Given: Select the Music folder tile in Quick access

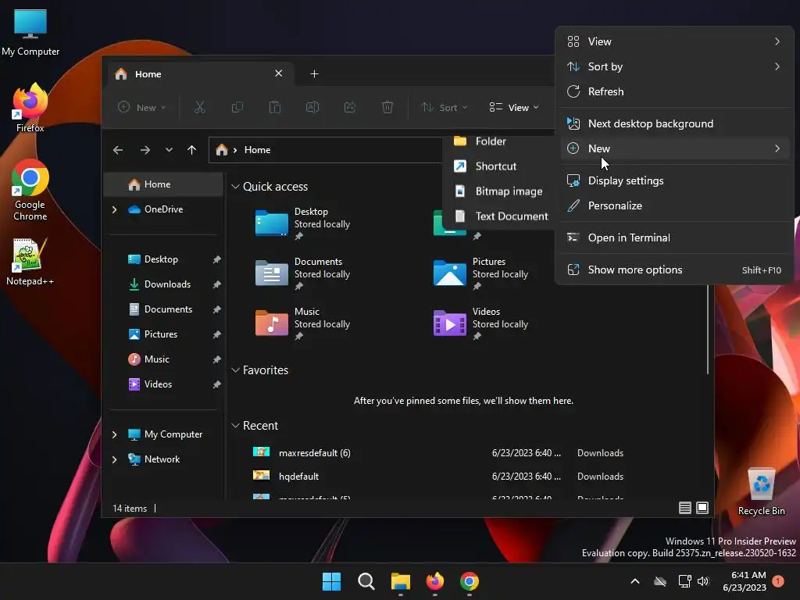Looking at the screenshot, I should click(303, 323).
